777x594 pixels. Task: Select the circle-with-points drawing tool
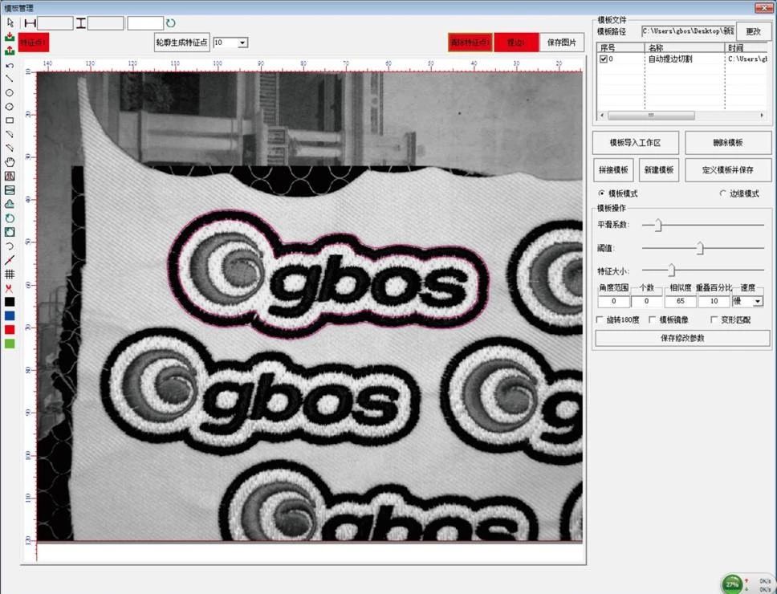[10, 107]
